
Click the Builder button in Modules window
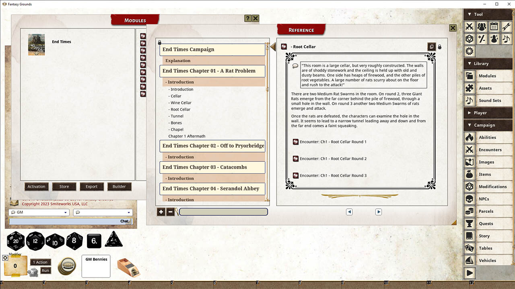[119, 186]
